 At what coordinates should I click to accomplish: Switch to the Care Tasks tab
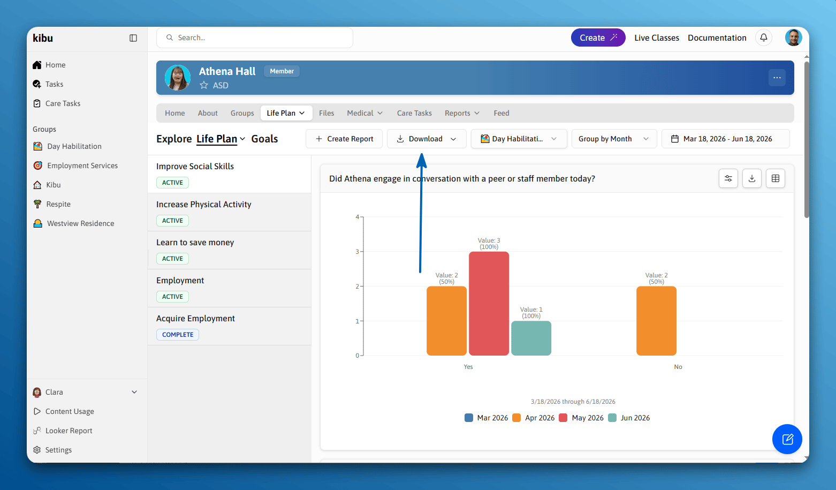[x=414, y=113]
